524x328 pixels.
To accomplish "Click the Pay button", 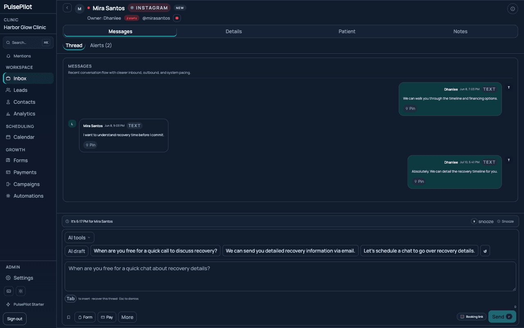I will click(107, 317).
